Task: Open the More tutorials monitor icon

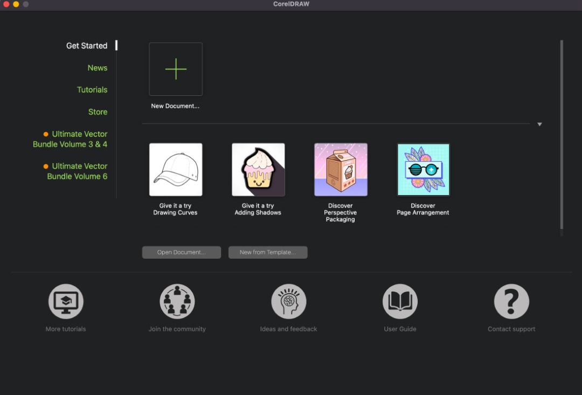Action: [66, 302]
